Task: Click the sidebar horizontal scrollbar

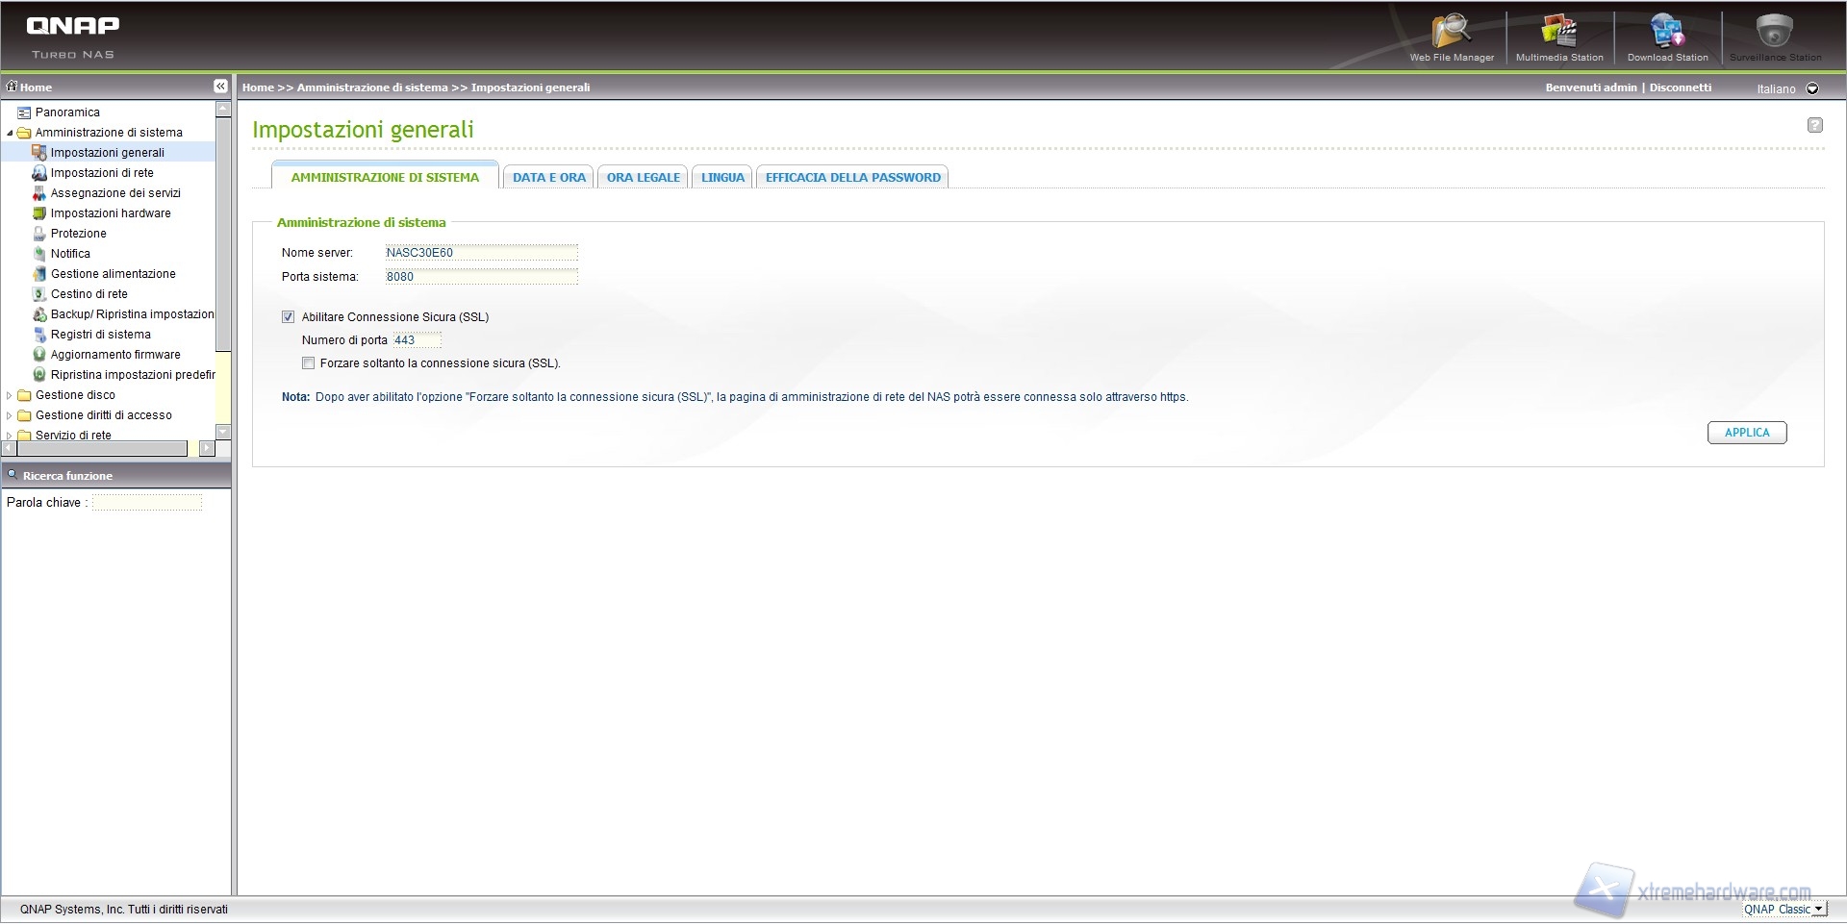Action: click(96, 449)
